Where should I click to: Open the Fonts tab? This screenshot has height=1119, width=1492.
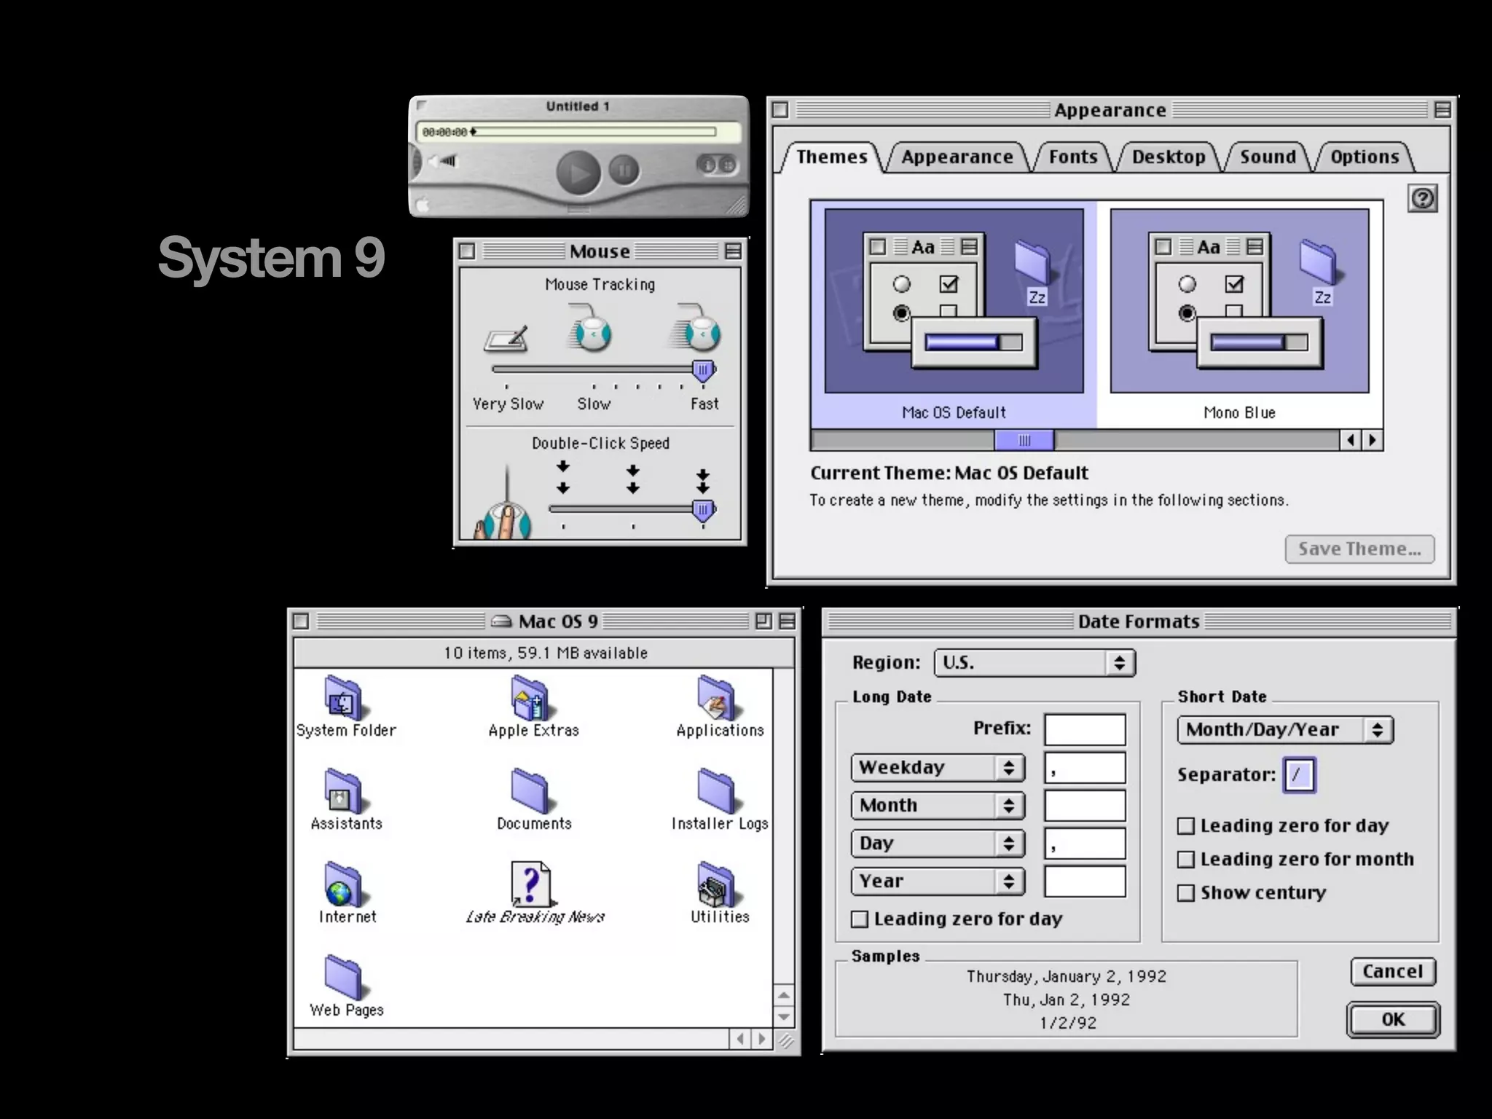[x=1072, y=157]
